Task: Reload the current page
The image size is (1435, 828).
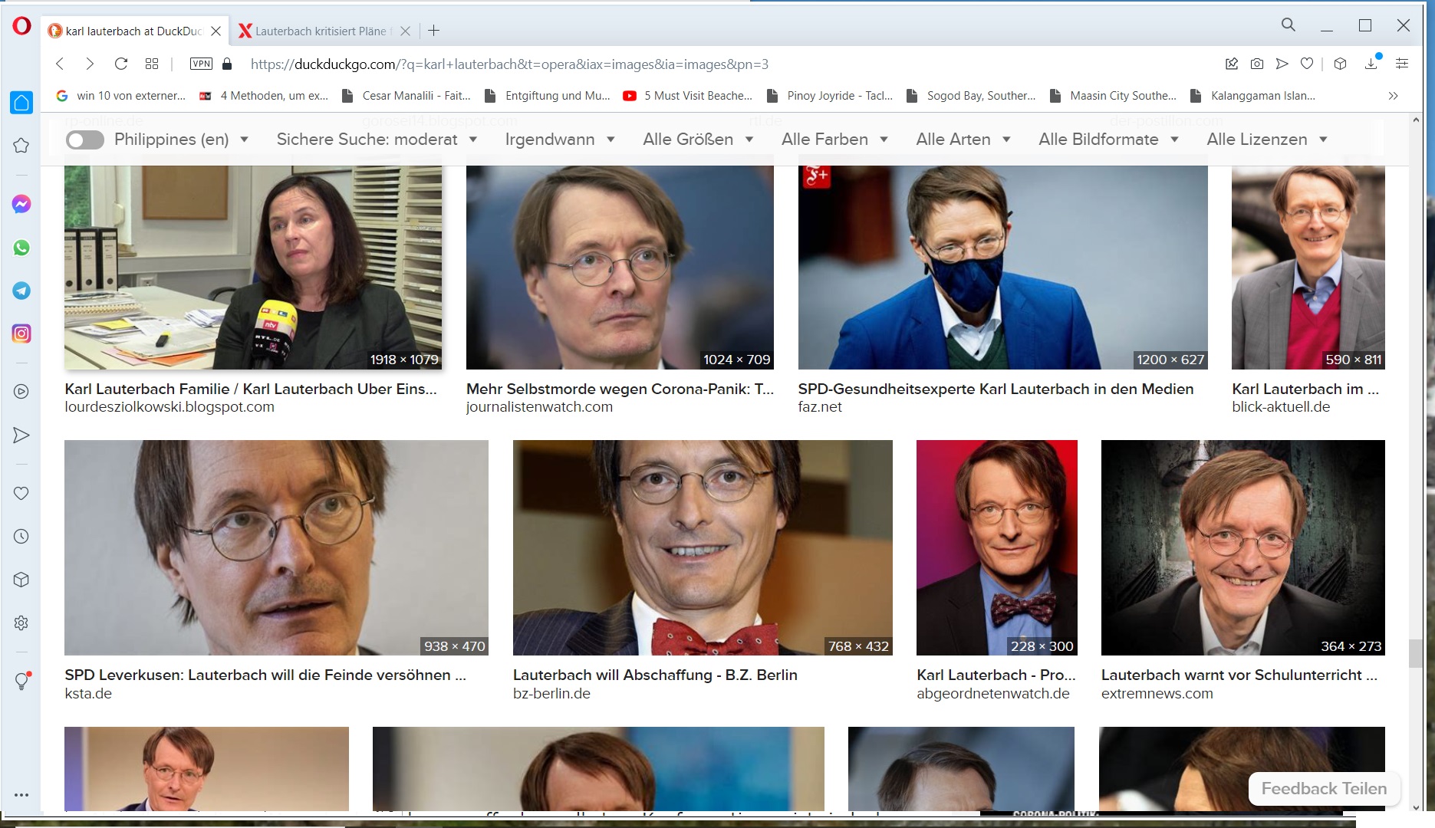Action: click(120, 64)
